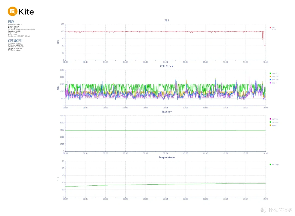Screen dimensions: 295x216
Task: Click the FPS chart title
Action: coord(167,20)
